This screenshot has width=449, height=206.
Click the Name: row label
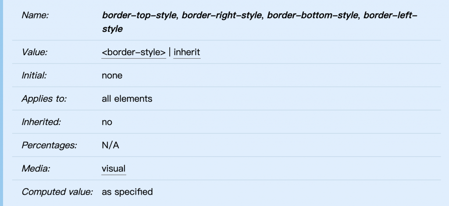35,15
